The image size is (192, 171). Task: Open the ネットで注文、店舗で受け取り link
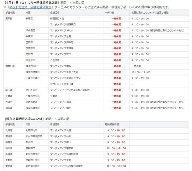tap(30, 7)
